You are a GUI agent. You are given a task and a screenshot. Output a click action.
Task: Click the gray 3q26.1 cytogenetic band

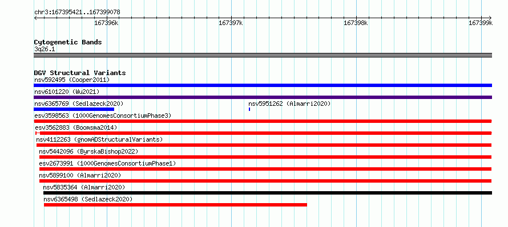(x=263, y=55)
